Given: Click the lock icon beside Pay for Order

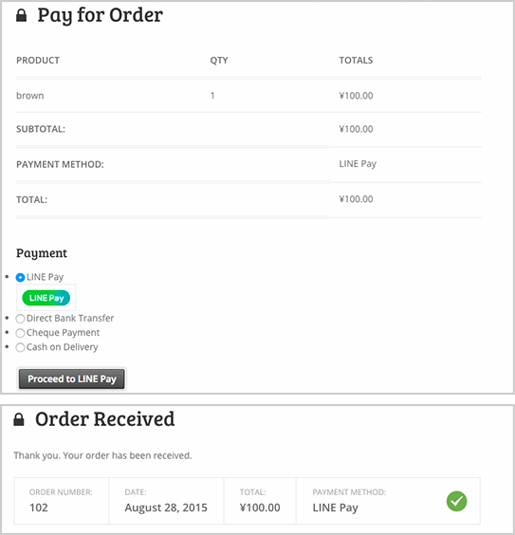Looking at the screenshot, I should pos(21,16).
